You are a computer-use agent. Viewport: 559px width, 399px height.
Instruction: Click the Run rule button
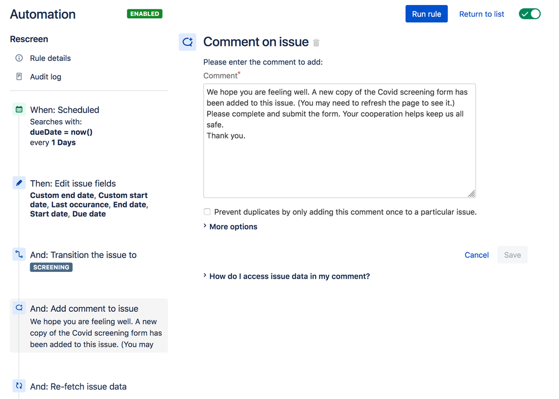[x=426, y=14]
